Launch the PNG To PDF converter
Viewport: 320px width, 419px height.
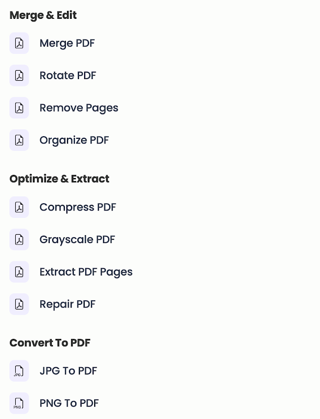tap(69, 403)
